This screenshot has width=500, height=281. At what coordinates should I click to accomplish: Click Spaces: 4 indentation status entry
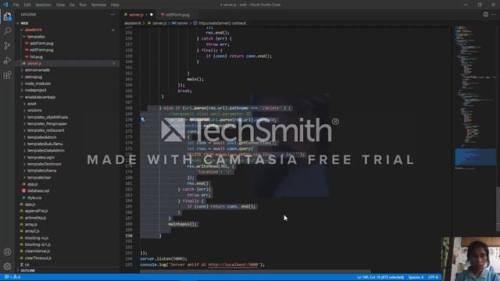416,277
